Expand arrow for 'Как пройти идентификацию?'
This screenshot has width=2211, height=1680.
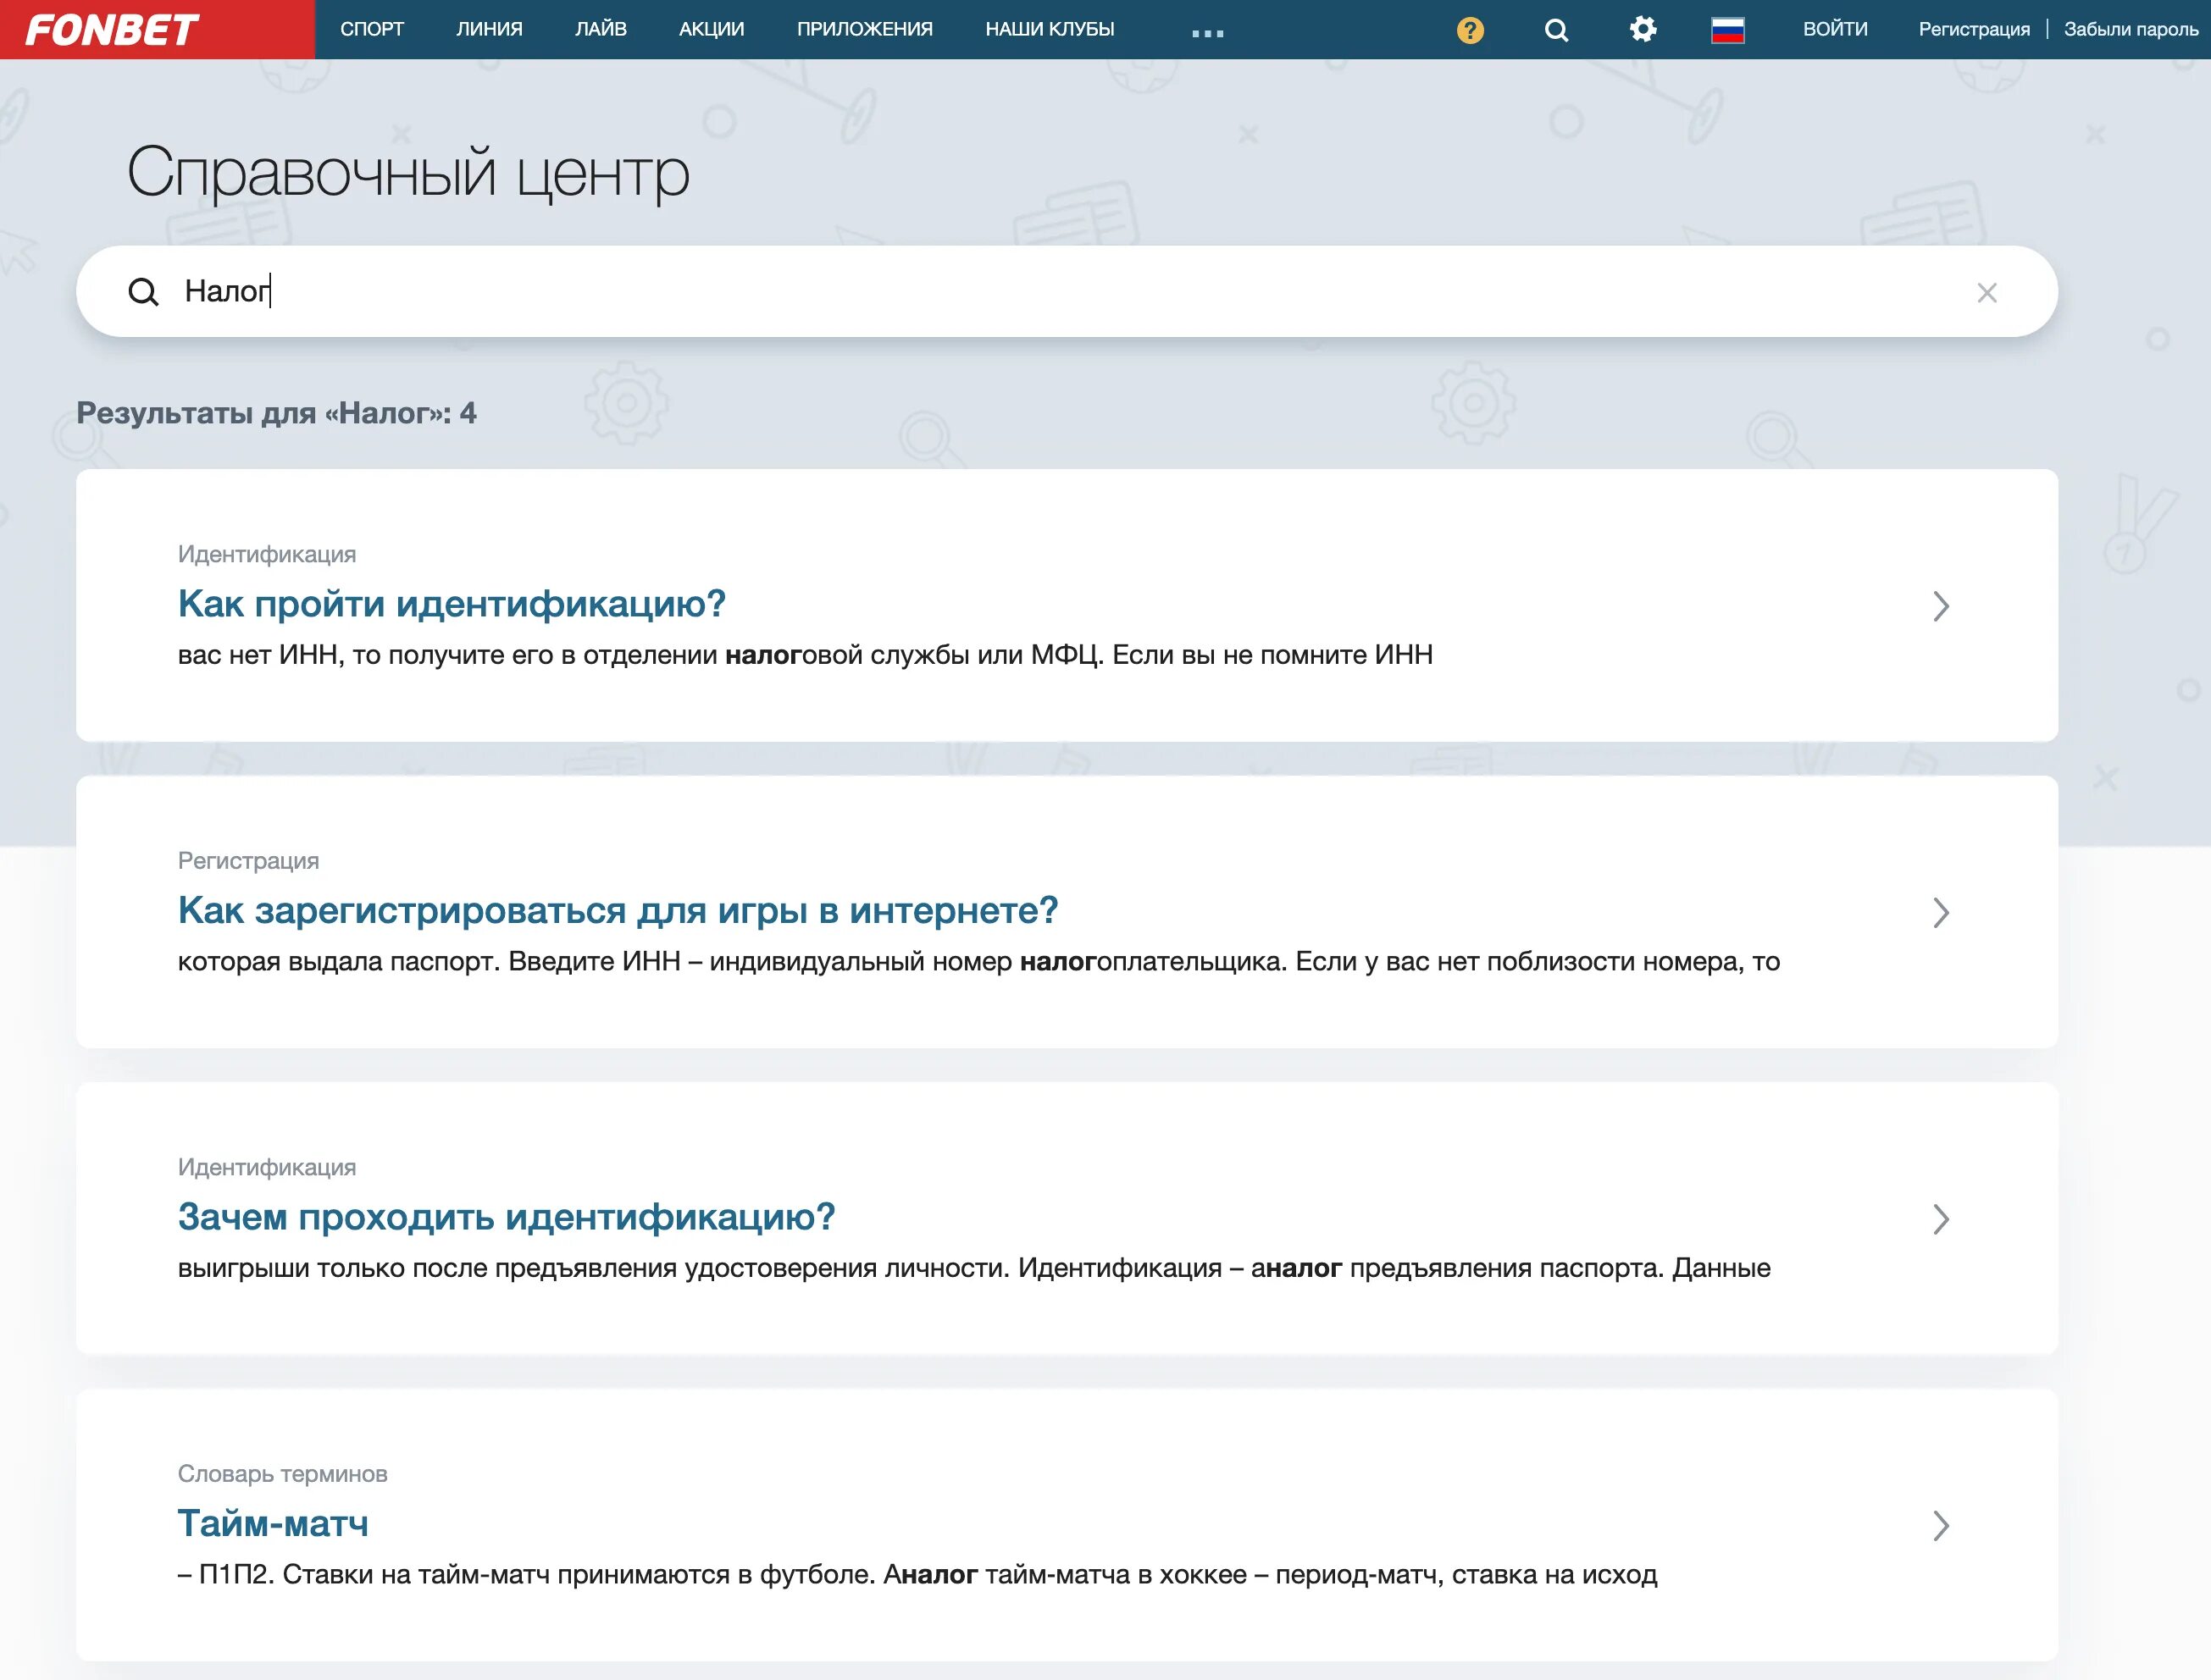[1941, 606]
